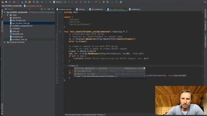Toggle the Structure tool window button
Image resolution: width=207 pixels, height=116 pixels.
click(x=2, y=27)
